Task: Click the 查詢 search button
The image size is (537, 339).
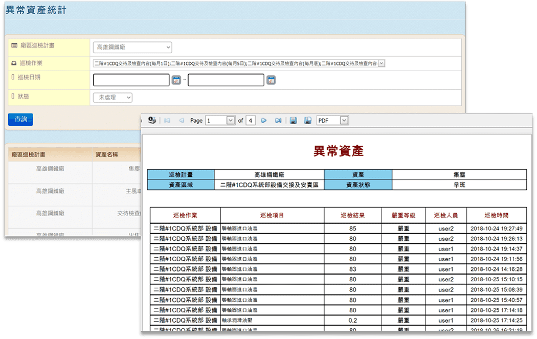Action: tap(20, 120)
